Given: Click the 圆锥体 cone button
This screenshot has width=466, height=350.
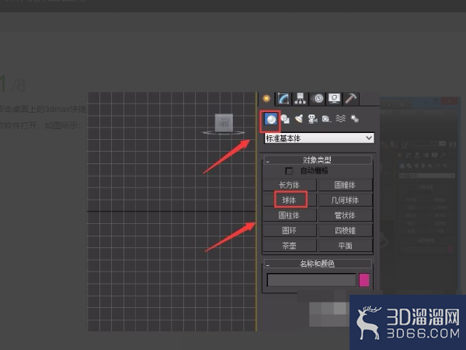Looking at the screenshot, I should pyautogui.click(x=346, y=185).
